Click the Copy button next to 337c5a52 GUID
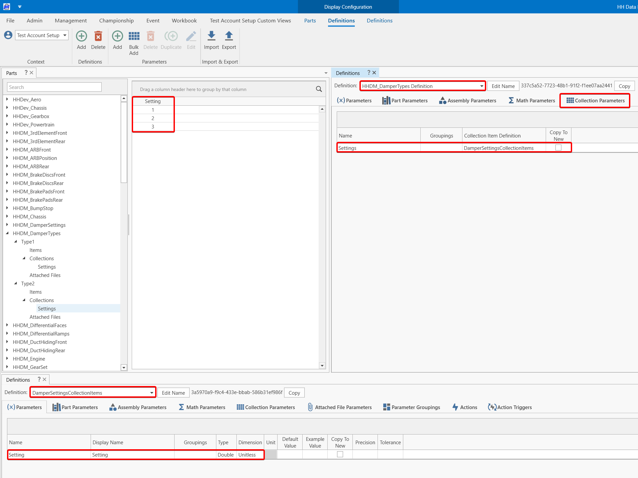 tap(624, 86)
